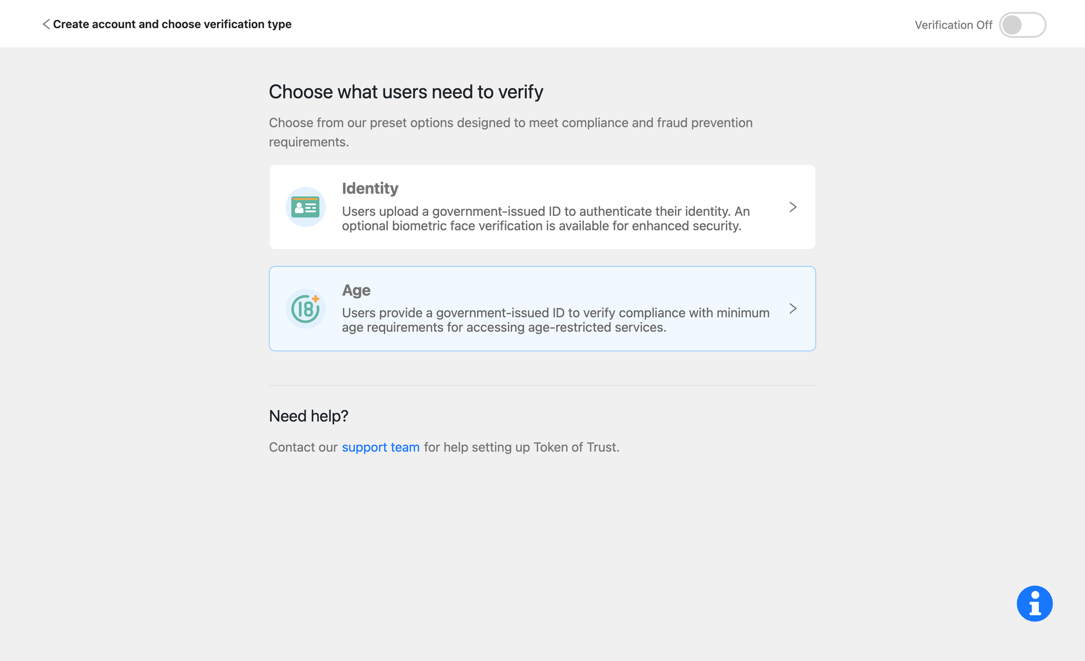Click the 'Need help?' heading
Screen dimensions: 1085x661
308,416
